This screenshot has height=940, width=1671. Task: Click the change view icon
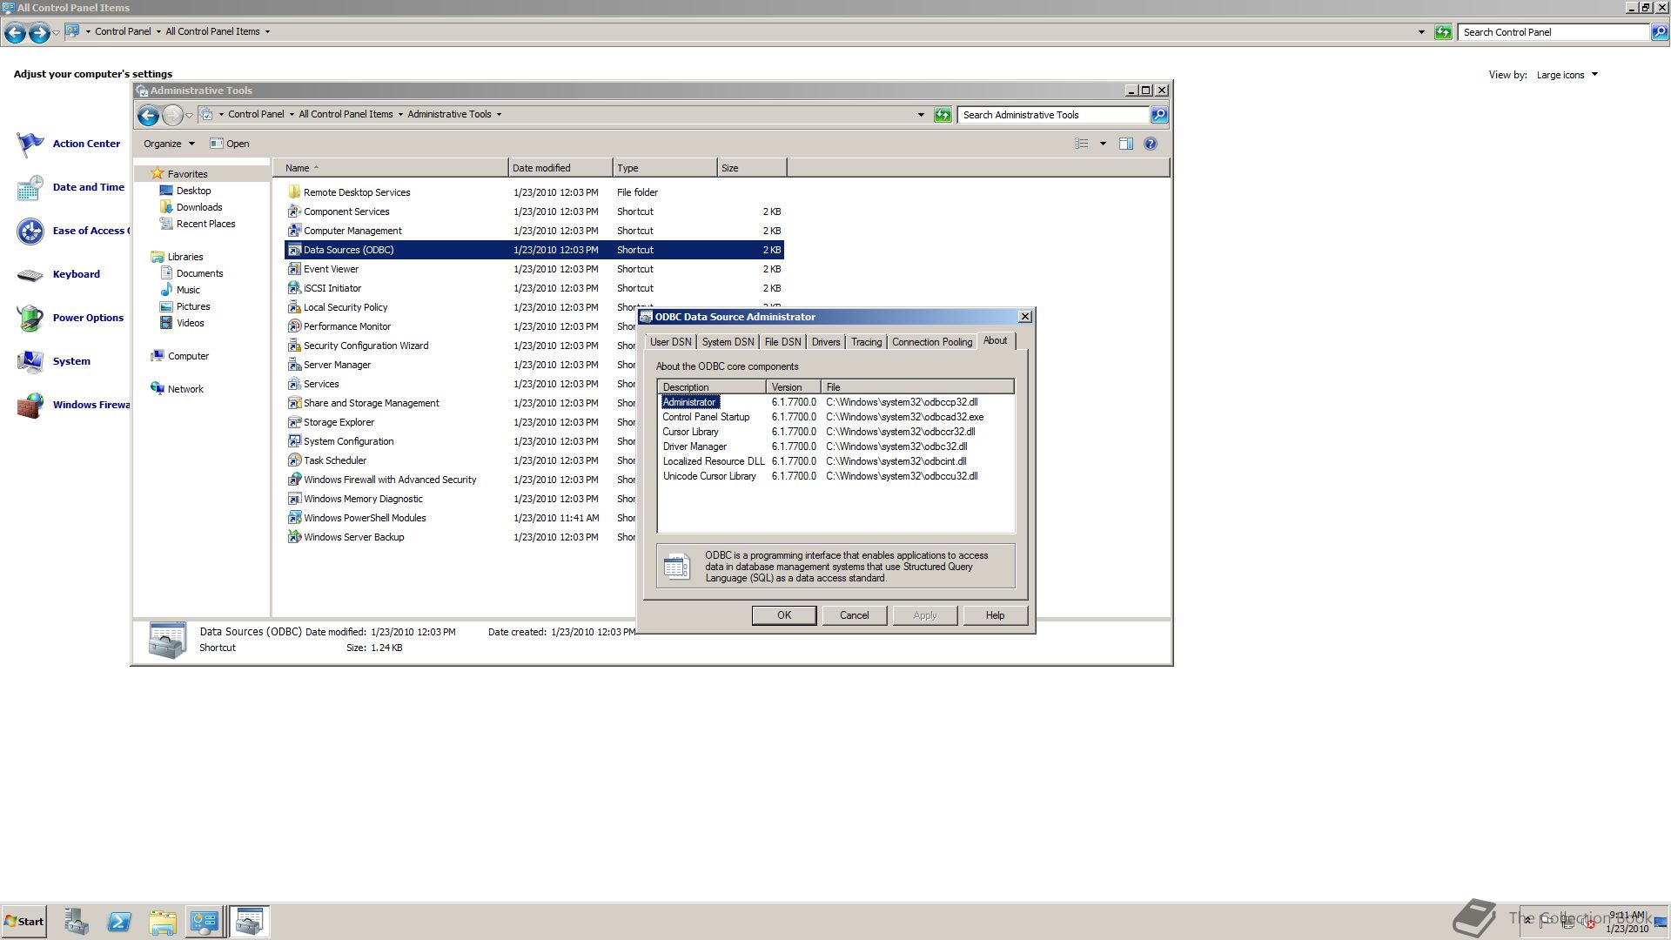coord(1082,144)
